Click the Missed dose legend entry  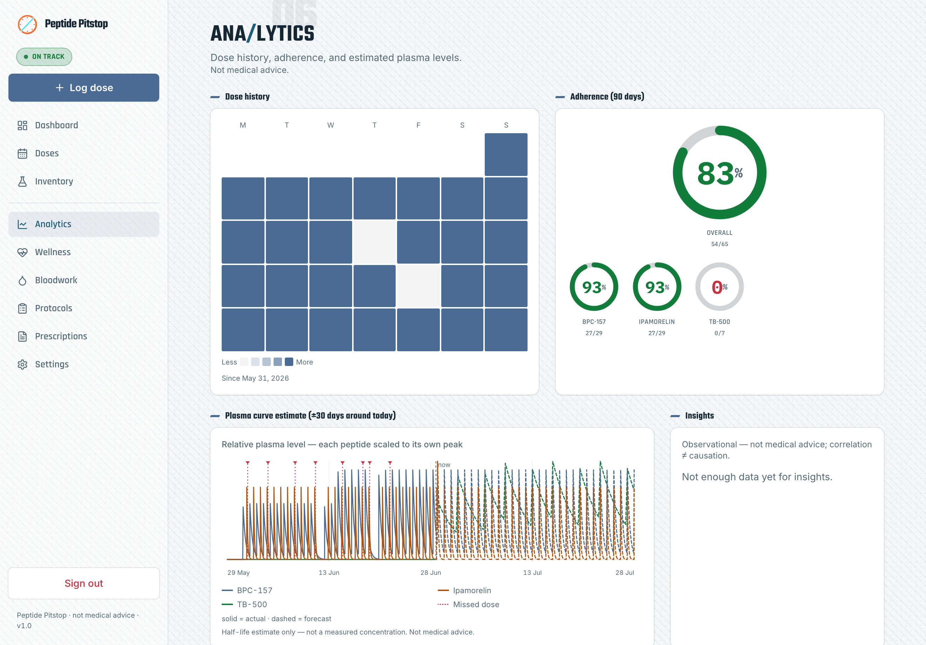pos(469,605)
